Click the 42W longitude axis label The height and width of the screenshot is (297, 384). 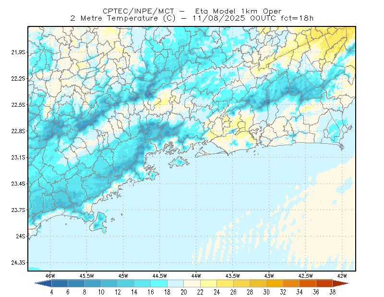pyautogui.click(x=342, y=276)
